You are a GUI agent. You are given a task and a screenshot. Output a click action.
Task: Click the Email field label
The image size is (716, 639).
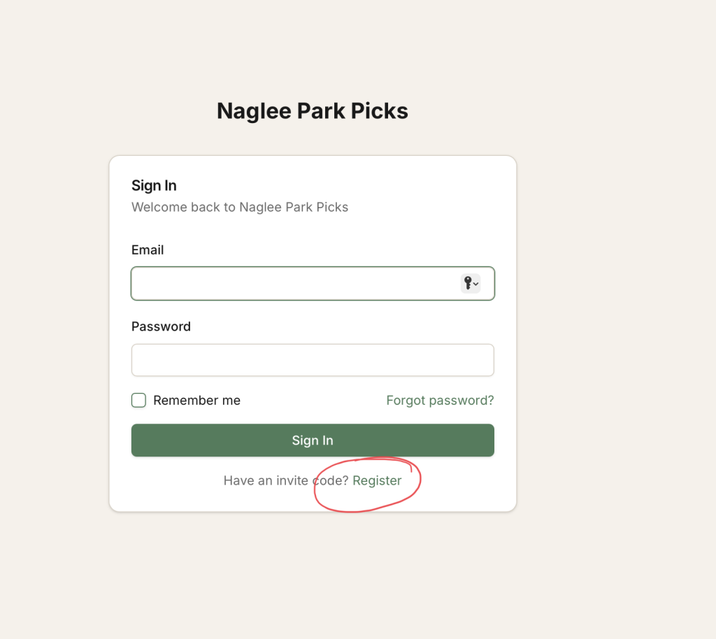148,250
